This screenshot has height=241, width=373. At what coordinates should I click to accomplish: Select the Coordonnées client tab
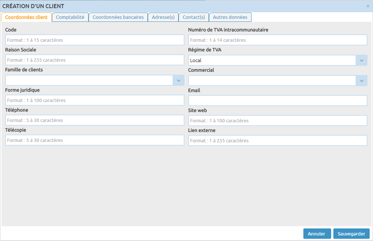26,17
